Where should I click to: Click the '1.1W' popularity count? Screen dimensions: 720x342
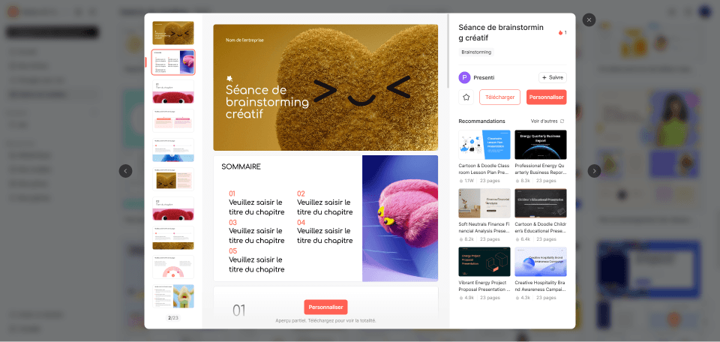click(469, 181)
